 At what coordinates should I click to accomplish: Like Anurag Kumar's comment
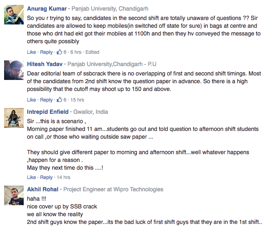pos(31,52)
